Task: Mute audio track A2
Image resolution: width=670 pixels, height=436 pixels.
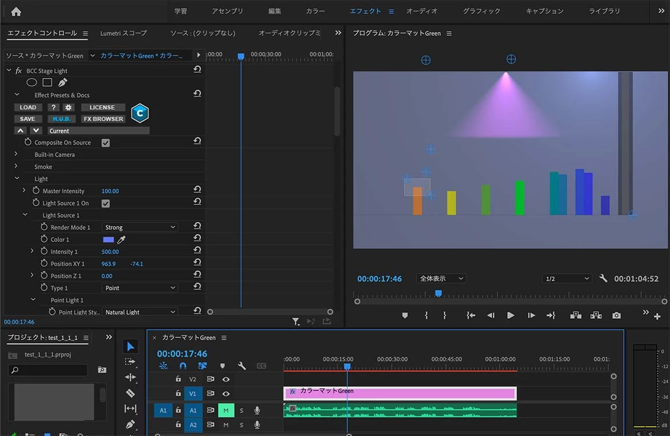Action: tap(226, 425)
